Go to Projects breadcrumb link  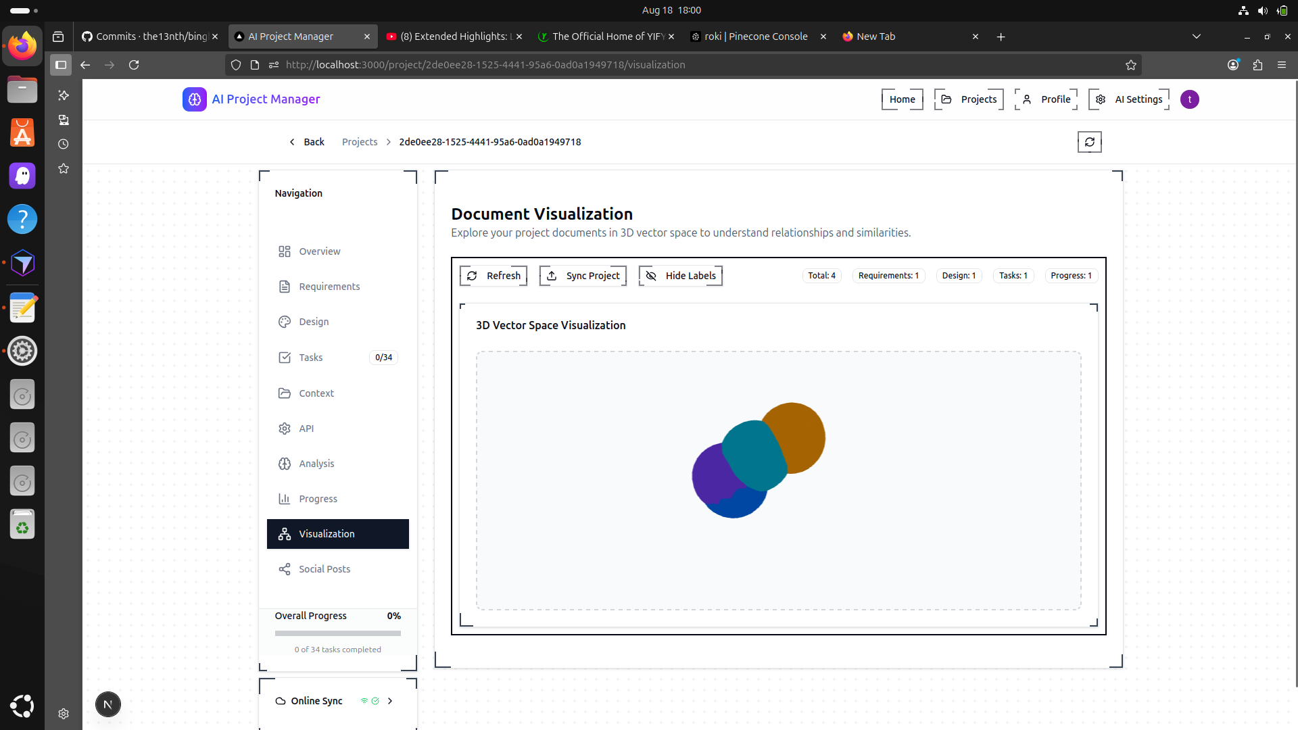pyautogui.click(x=360, y=142)
